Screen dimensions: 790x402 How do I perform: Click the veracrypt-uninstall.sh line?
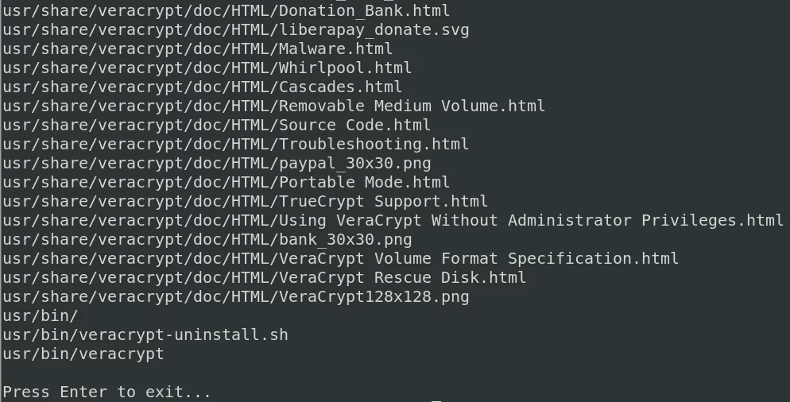click(145, 335)
